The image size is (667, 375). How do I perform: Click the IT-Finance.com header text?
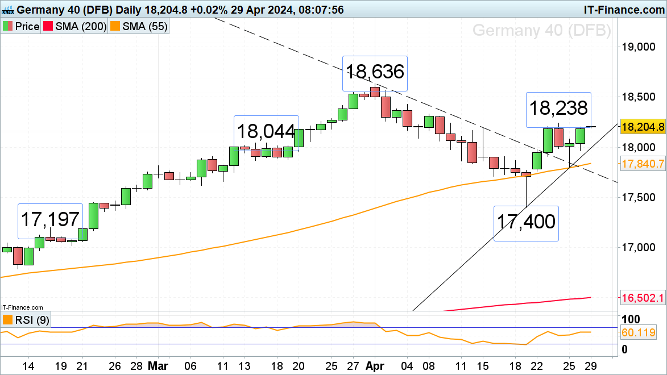[x=624, y=9]
